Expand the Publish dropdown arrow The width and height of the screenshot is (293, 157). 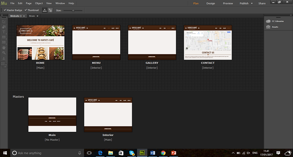pyautogui.click(x=252, y=3)
